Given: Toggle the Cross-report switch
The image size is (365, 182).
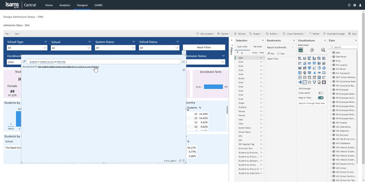Looking at the screenshot, I should coord(320,93).
